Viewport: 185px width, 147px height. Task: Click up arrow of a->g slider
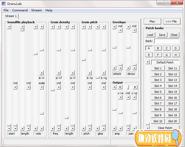104,27
